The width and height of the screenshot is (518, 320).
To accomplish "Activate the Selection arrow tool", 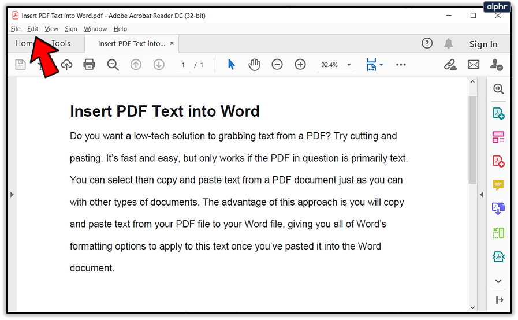I will pyautogui.click(x=231, y=65).
